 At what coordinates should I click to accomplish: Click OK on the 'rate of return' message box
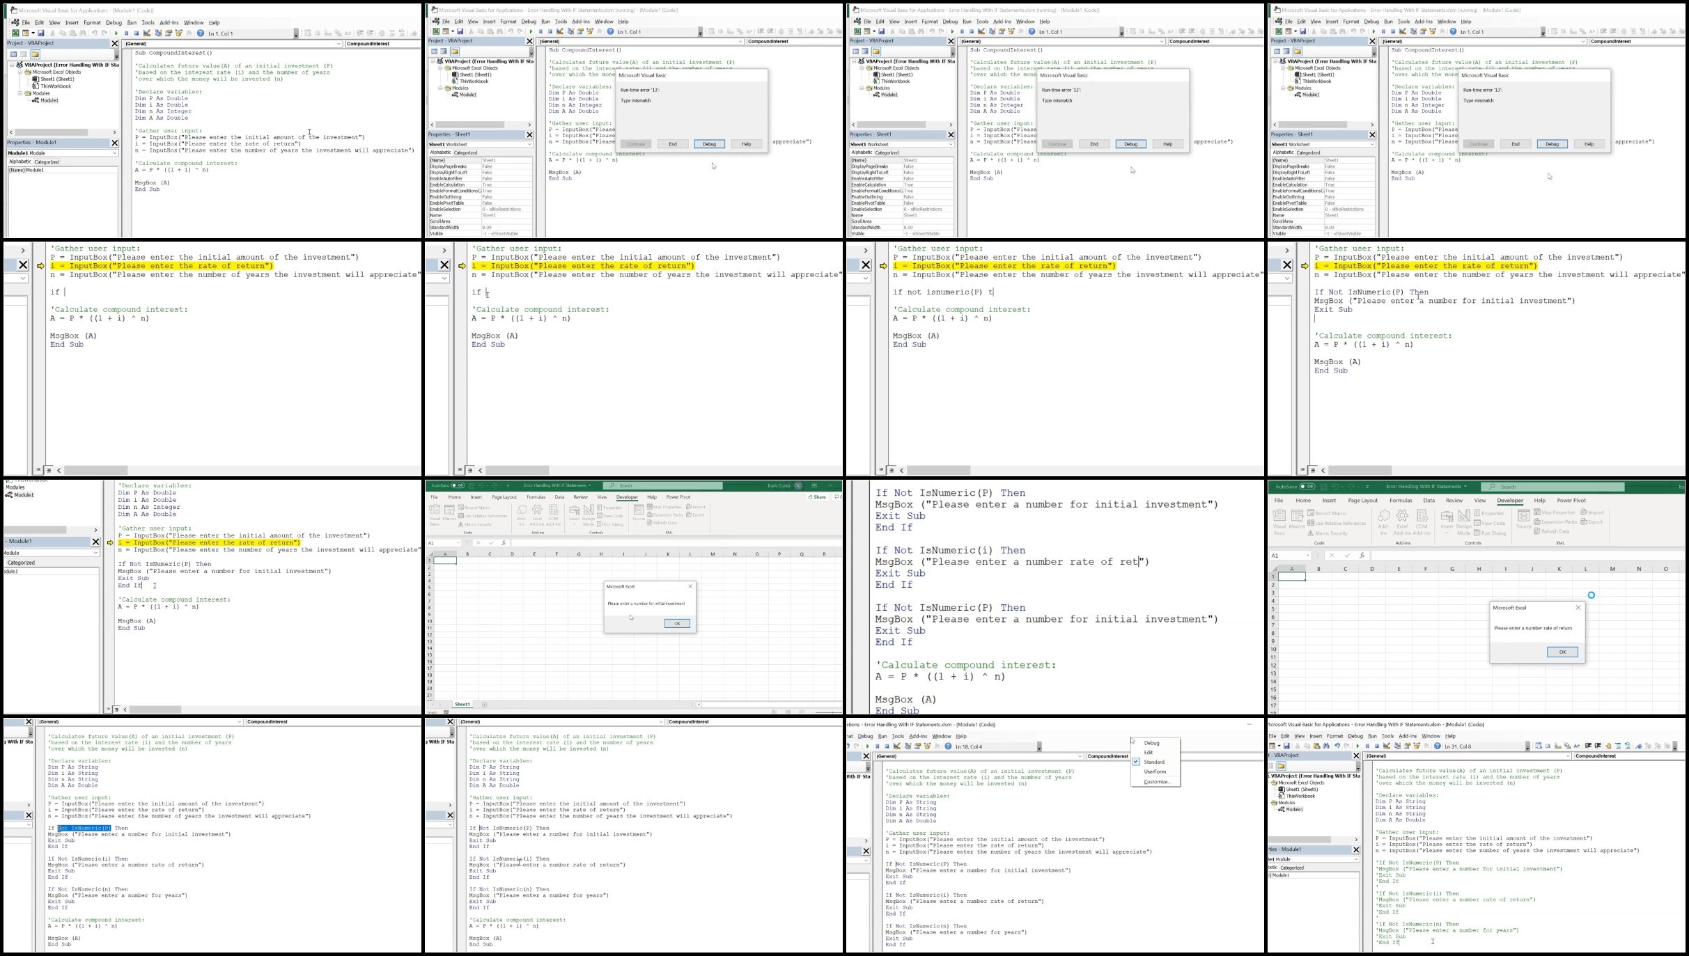coord(1562,652)
